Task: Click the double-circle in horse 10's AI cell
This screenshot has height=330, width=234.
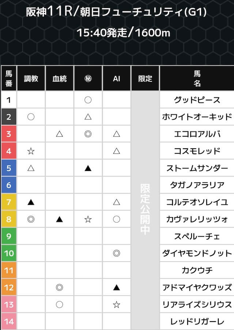Action: [117, 253]
